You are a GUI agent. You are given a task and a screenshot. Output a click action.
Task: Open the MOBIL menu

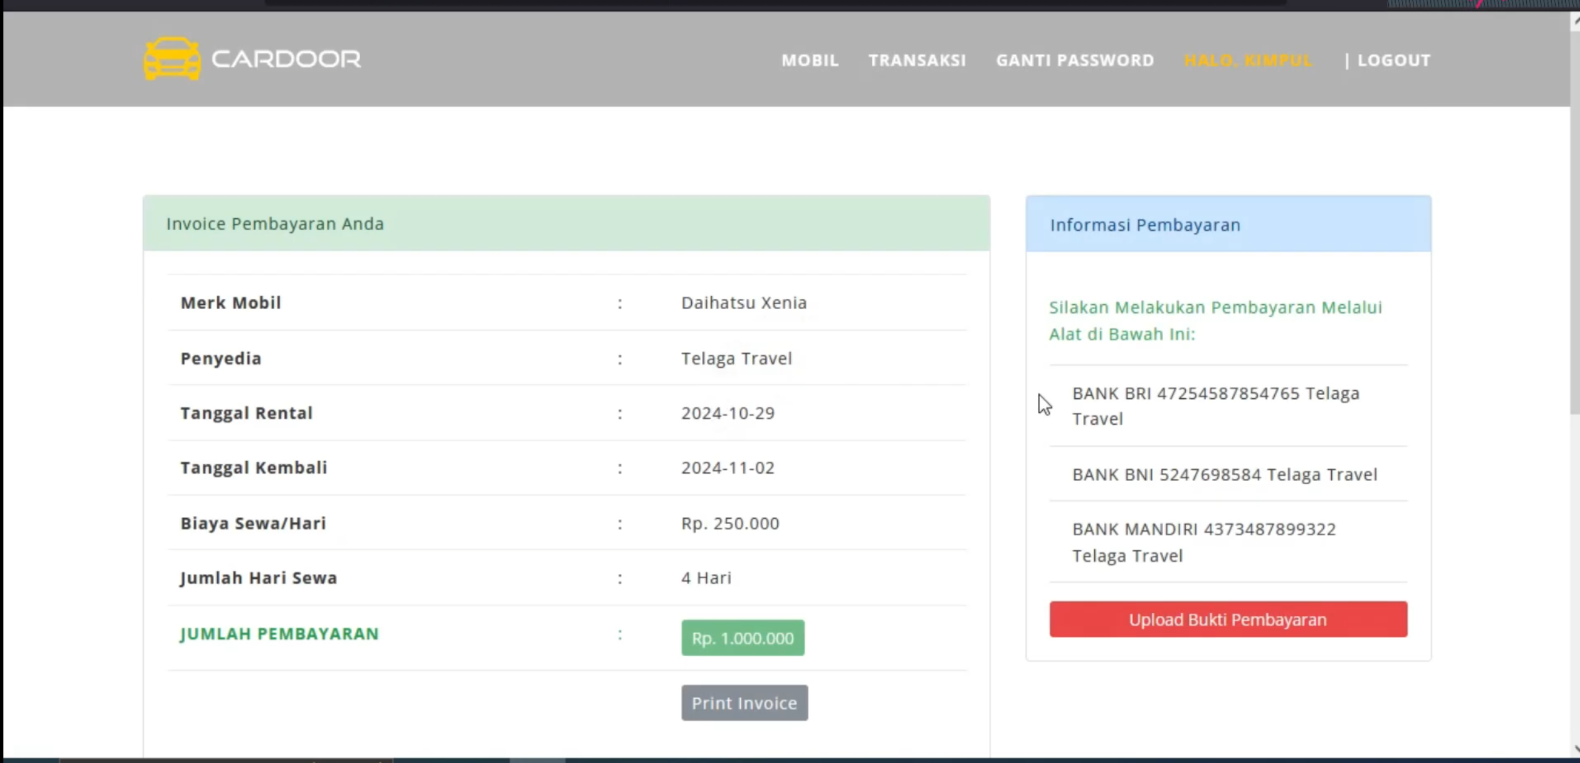point(809,60)
